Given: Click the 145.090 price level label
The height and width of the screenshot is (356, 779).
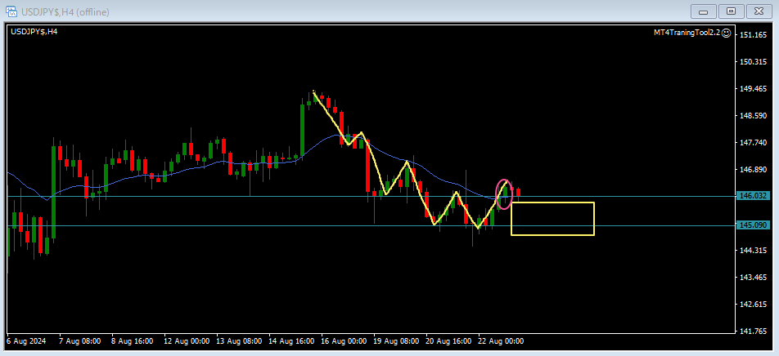Looking at the screenshot, I should point(752,225).
